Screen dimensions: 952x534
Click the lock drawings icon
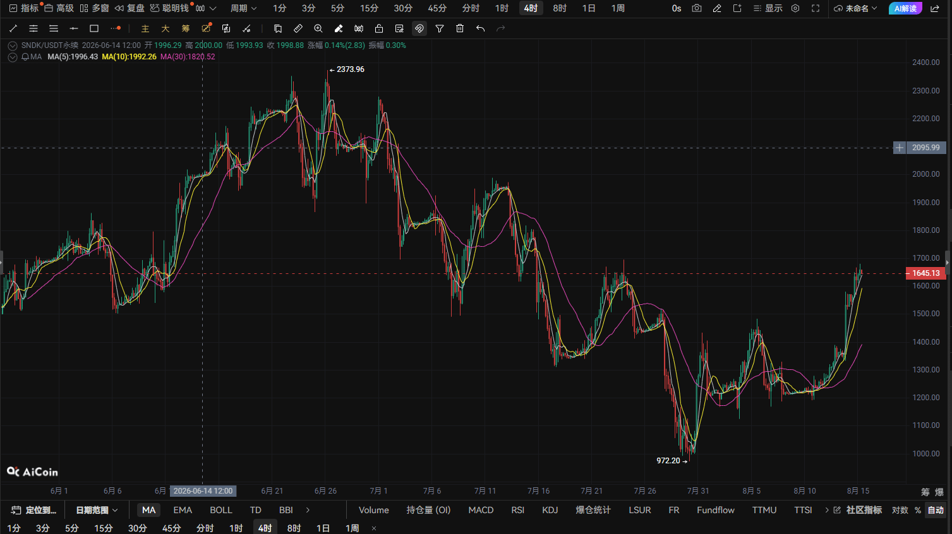(x=379, y=28)
